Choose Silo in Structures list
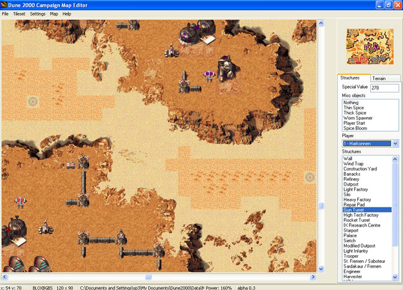Screen dimensions: 403x290 [x=347, y=194]
